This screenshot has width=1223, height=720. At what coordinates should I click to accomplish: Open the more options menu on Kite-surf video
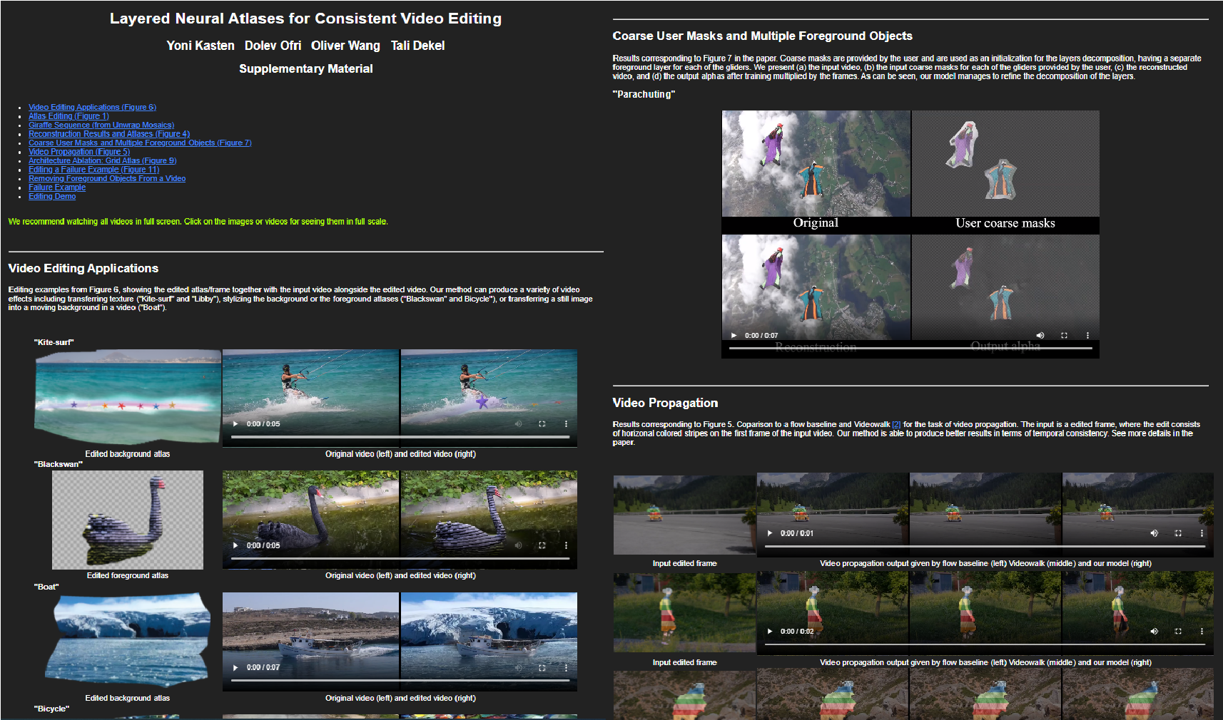pyautogui.click(x=567, y=423)
